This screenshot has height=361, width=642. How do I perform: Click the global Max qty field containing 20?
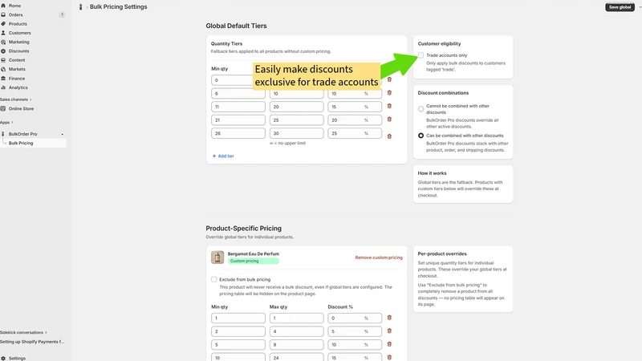(x=296, y=107)
